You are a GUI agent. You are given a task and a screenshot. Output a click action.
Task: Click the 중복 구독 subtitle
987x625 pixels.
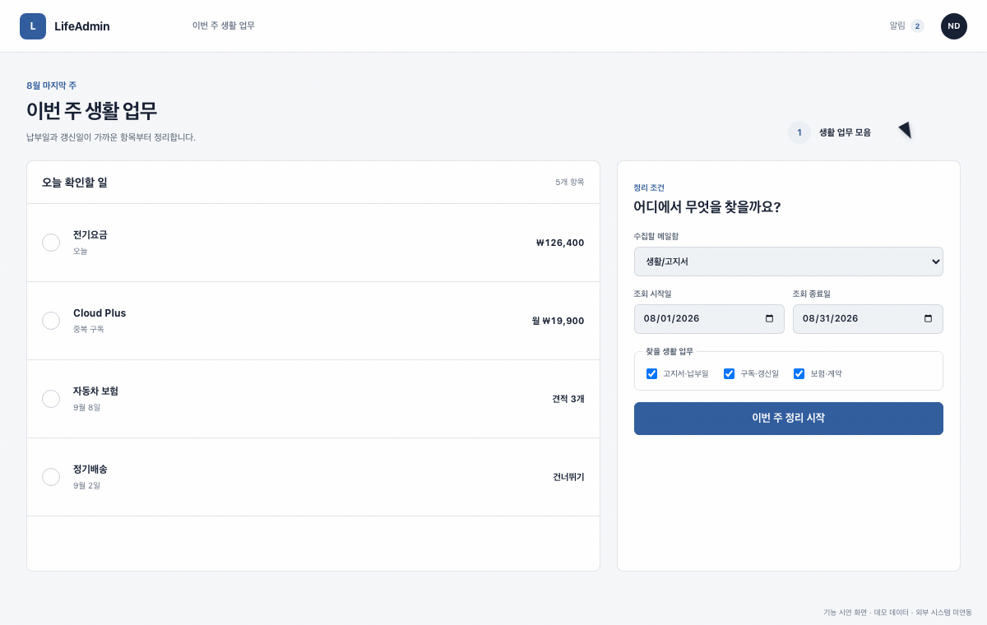(x=89, y=329)
